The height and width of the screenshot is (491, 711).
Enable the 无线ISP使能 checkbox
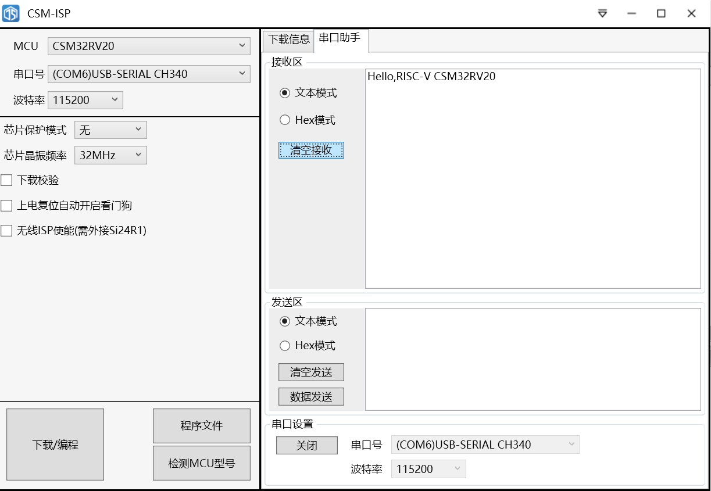click(x=6, y=230)
